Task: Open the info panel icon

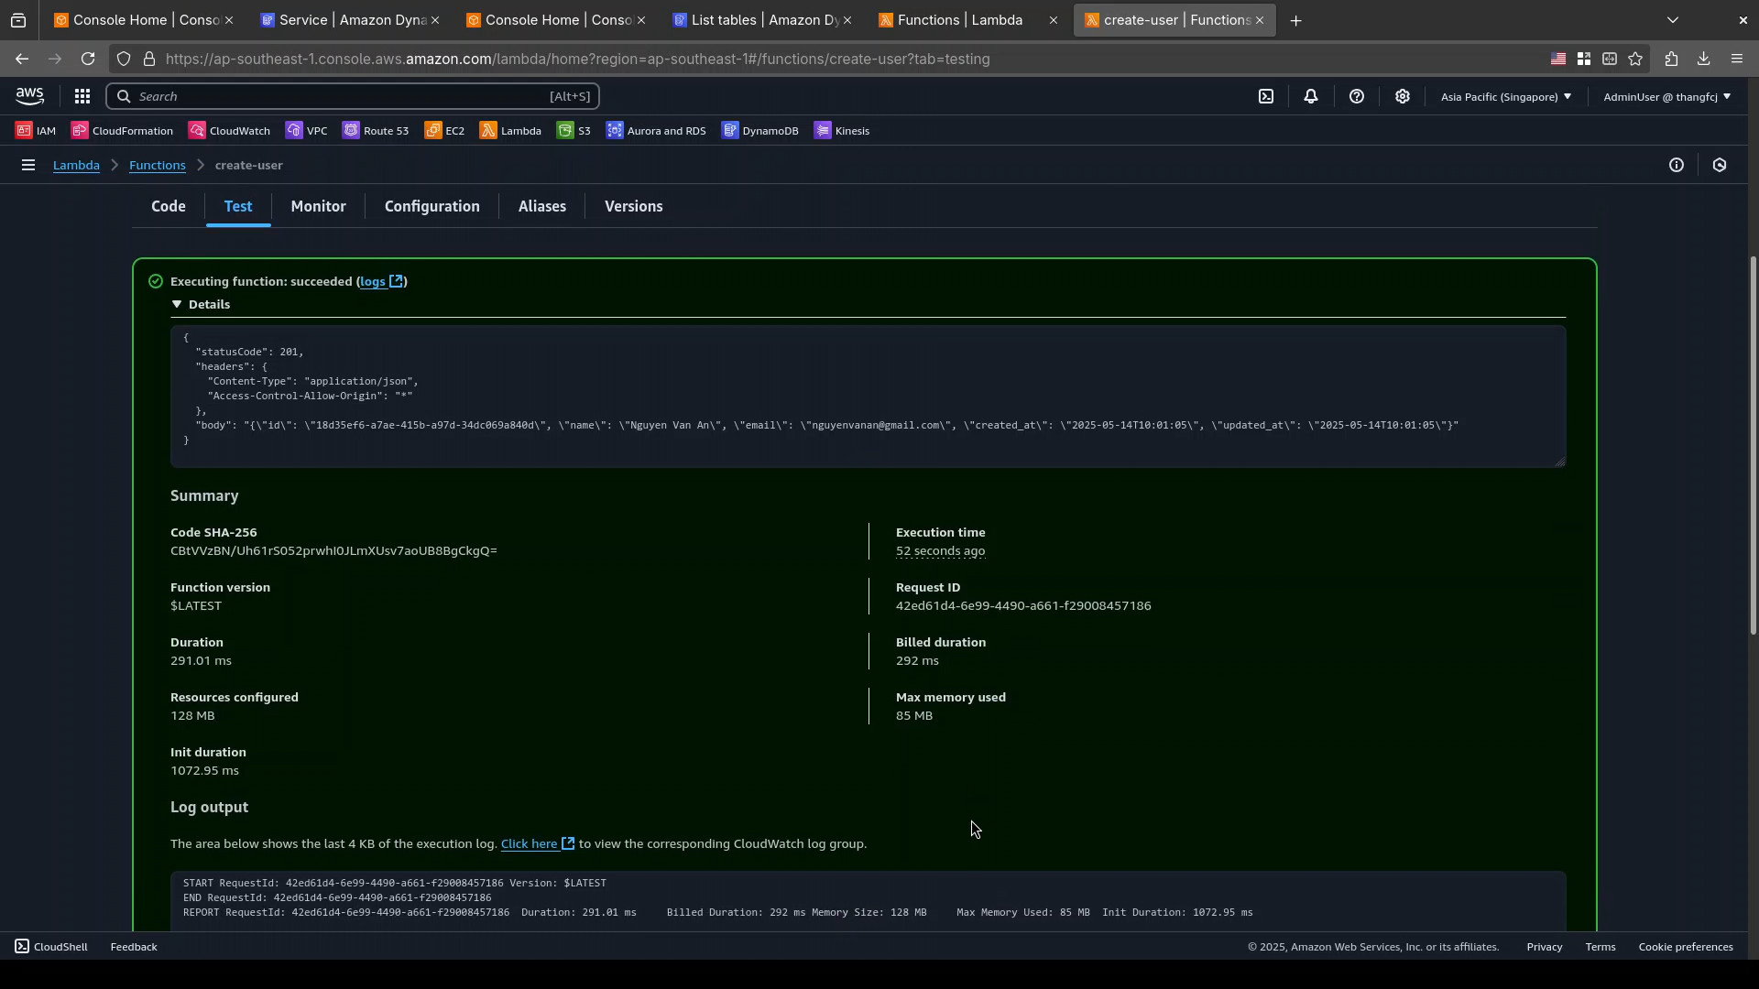Action: click(1677, 166)
